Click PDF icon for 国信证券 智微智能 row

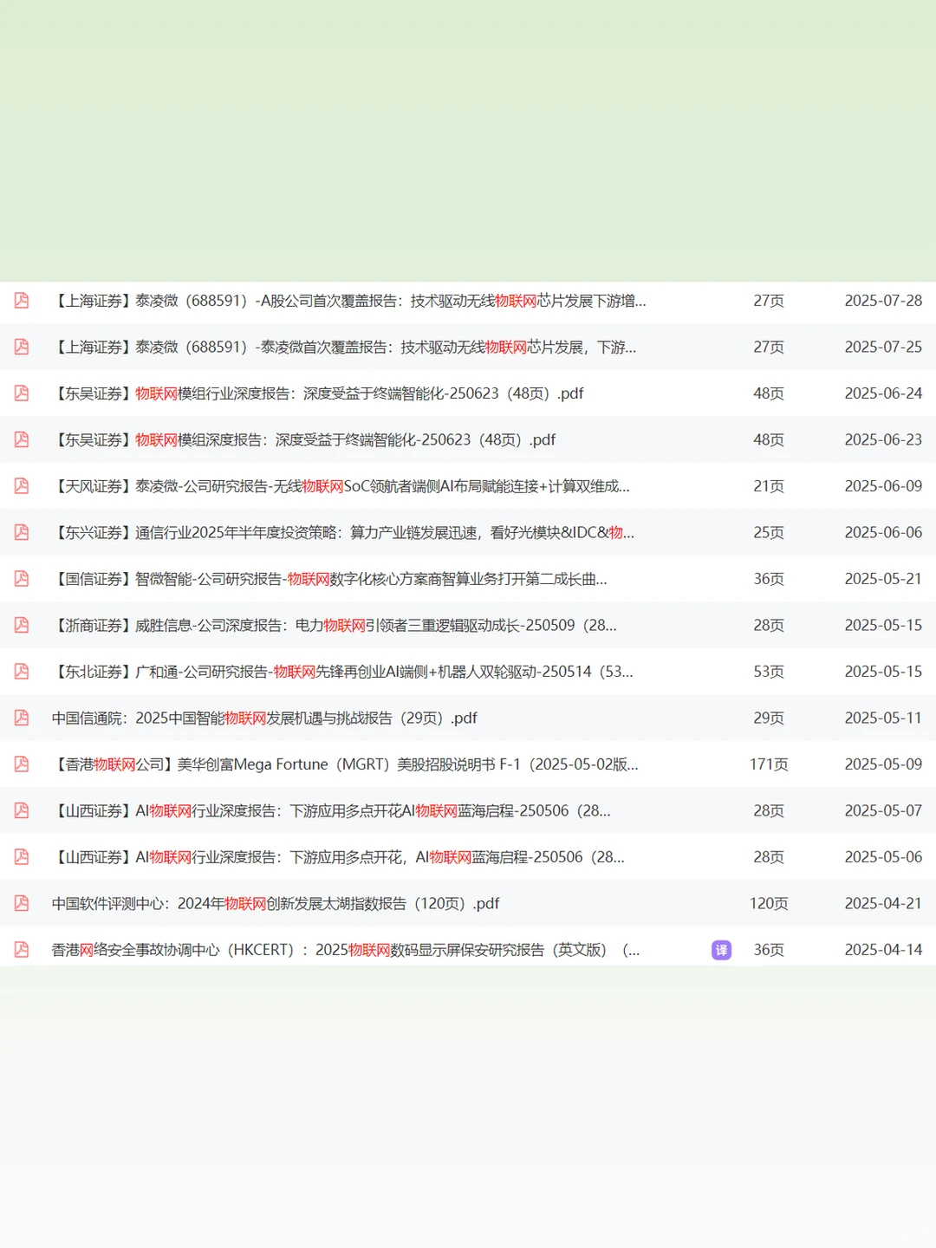22,579
